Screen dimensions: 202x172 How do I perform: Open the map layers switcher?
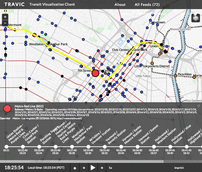[195, 18]
